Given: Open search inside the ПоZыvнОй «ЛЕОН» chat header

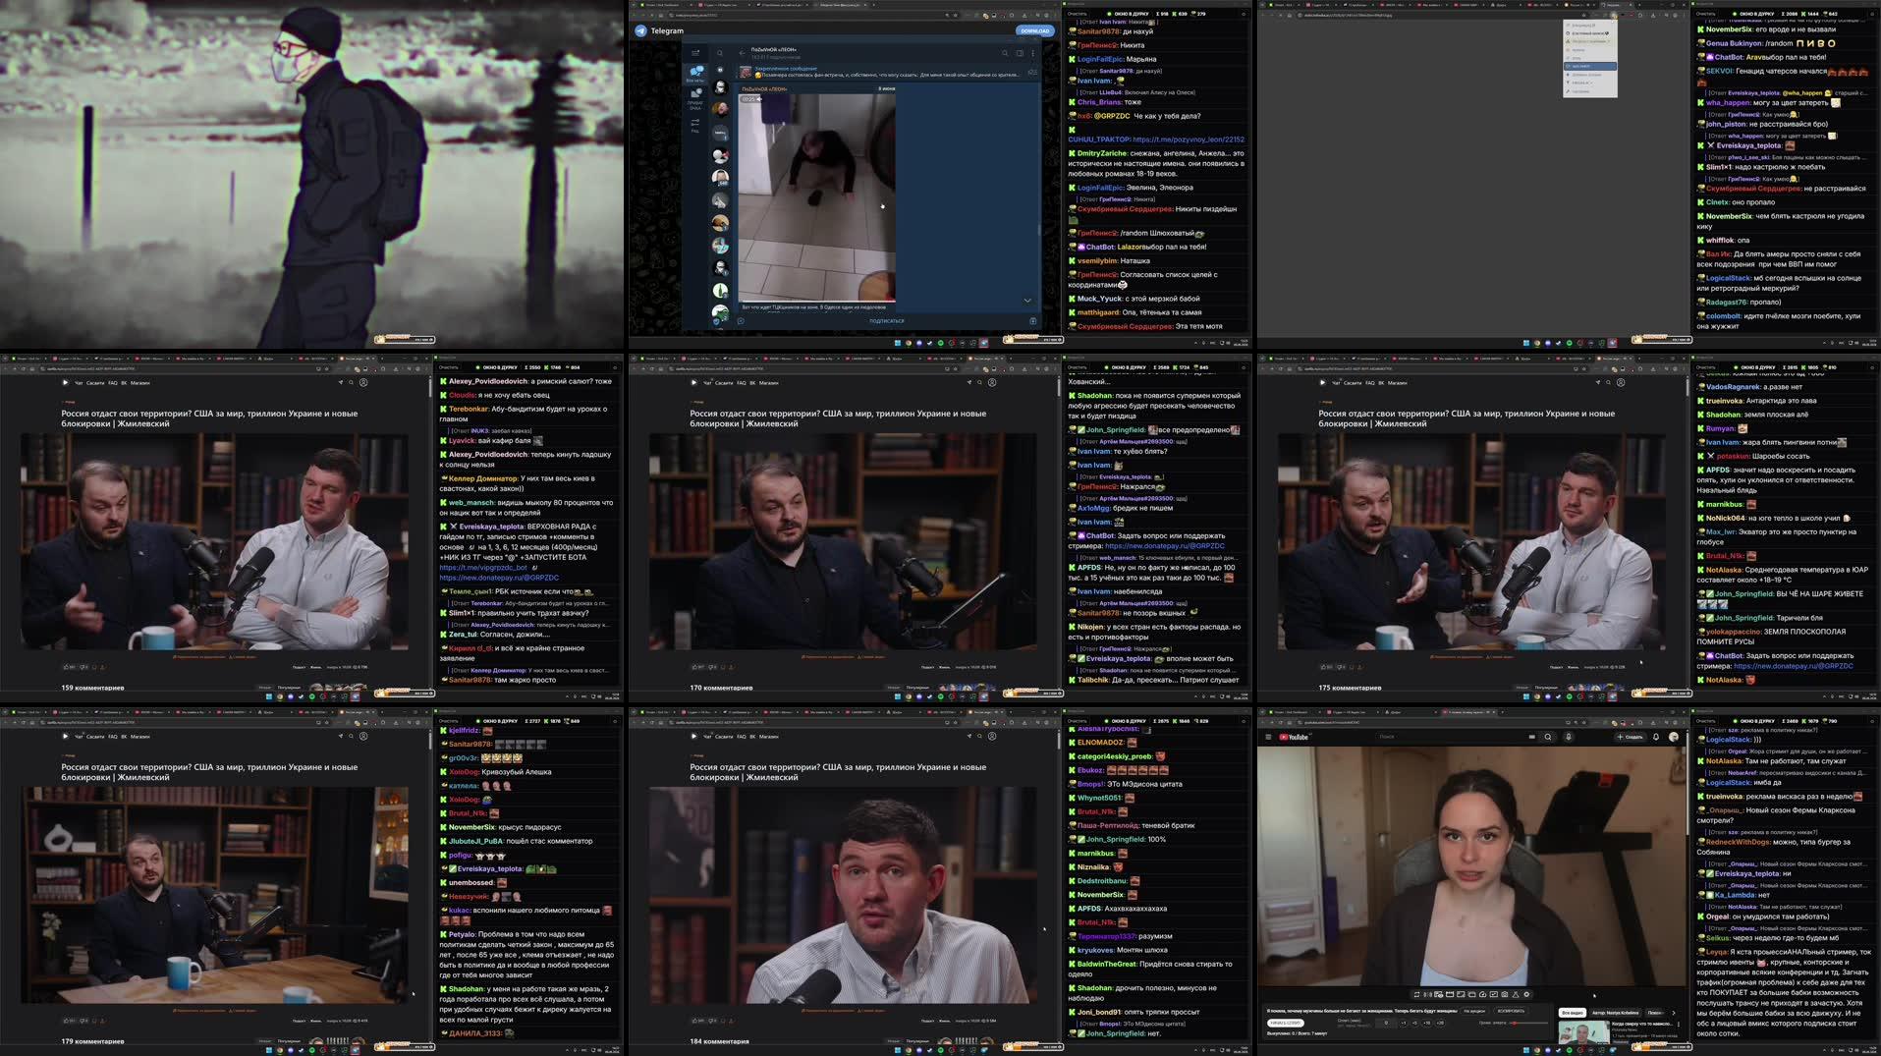Looking at the screenshot, I should pos(1005,53).
